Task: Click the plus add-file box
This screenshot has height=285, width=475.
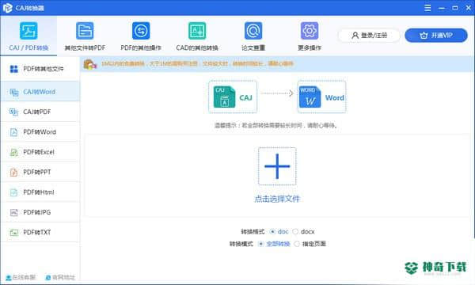Action: coord(277,166)
